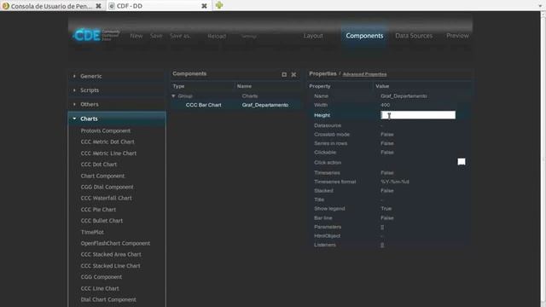Click the Title property row

coord(389,200)
